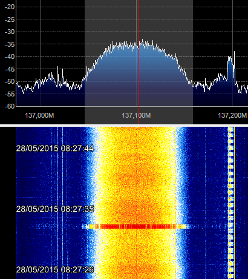Click the red horizontal burst in the waterfall
Screen dimensions: 248x279
point(135,226)
